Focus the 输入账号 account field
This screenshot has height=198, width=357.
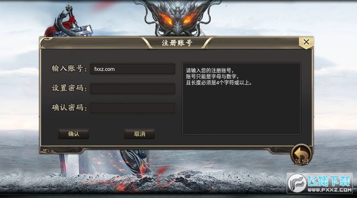coord(132,69)
